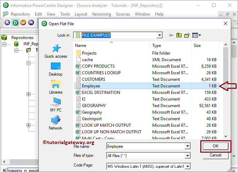Select the GEOGRAPHY text document
The image size is (238, 172).
(x=91, y=106)
